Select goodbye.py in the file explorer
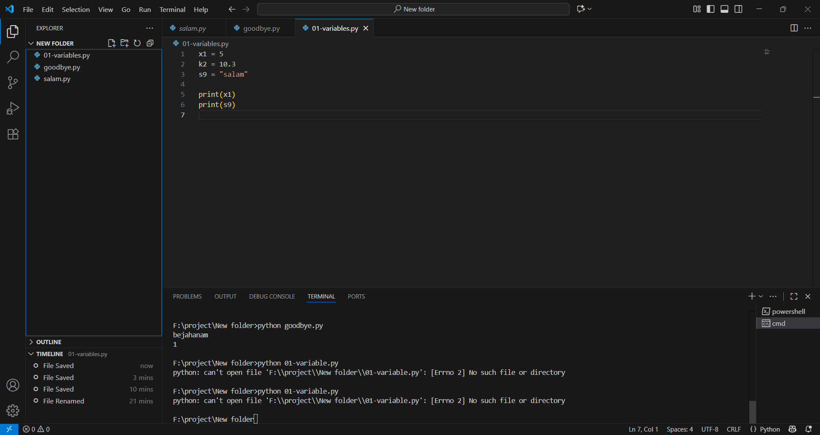820x435 pixels. (94, 67)
